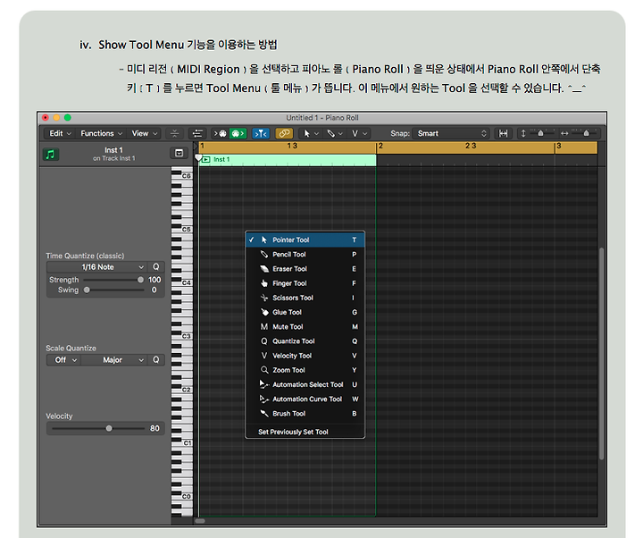The height and width of the screenshot is (538, 643).
Task: Open the Pencil command-click tool selector
Action: [x=335, y=133]
